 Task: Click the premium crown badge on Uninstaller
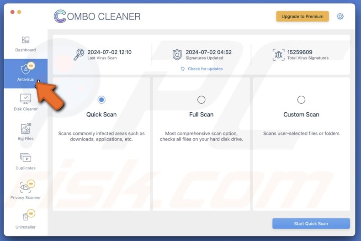pos(31,213)
